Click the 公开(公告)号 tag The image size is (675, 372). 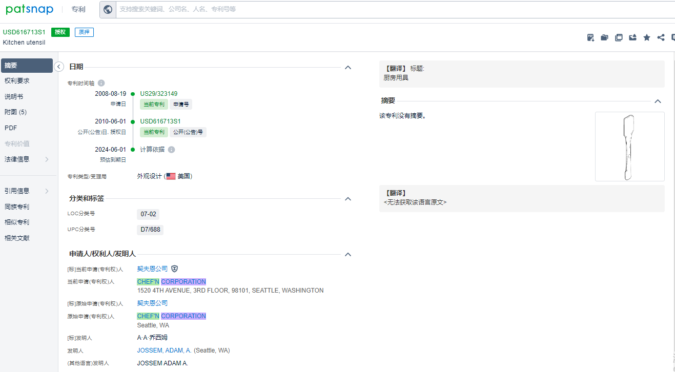click(x=188, y=132)
